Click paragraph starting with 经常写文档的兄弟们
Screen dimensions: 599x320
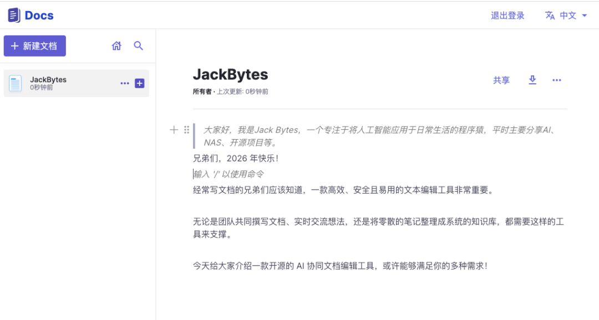click(x=344, y=190)
